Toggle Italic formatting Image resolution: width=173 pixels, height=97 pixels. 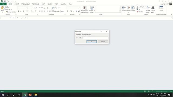pyautogui.click(x=21, y=11)
